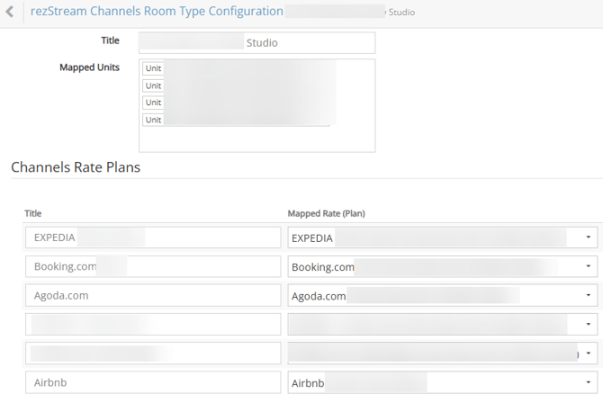Click the Mapped Rate (Plan) column header
603x403 pixels.
tap(326, 213)
